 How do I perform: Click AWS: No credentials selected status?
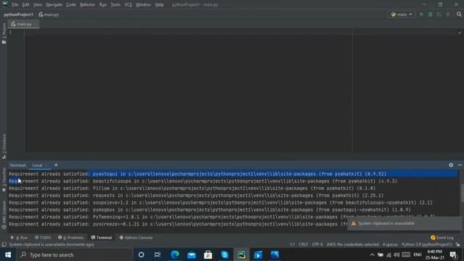pyautogui.click(x=353, y=245)
